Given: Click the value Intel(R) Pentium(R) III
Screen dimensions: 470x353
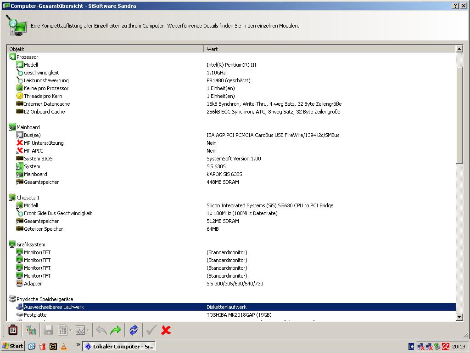Looking at the screenshot, I should point(231,64).
